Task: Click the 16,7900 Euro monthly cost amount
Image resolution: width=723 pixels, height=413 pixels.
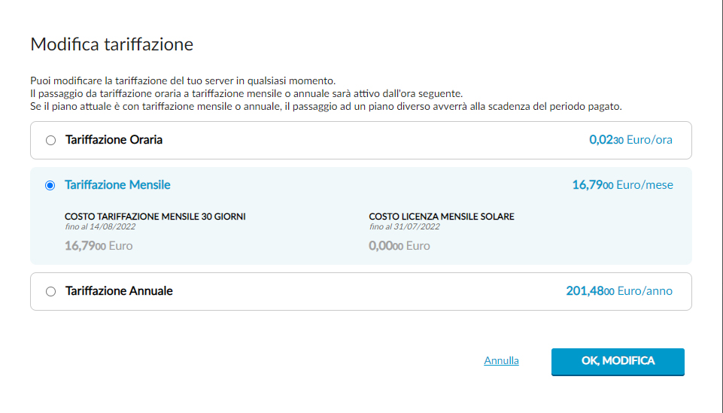Action: [99, 246]
